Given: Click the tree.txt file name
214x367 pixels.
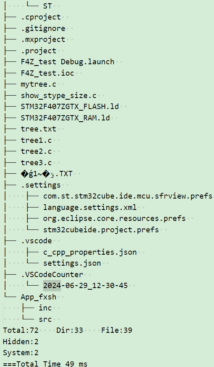Looking at the screenshot, I should pyautogui.click(x=39, y=129).
